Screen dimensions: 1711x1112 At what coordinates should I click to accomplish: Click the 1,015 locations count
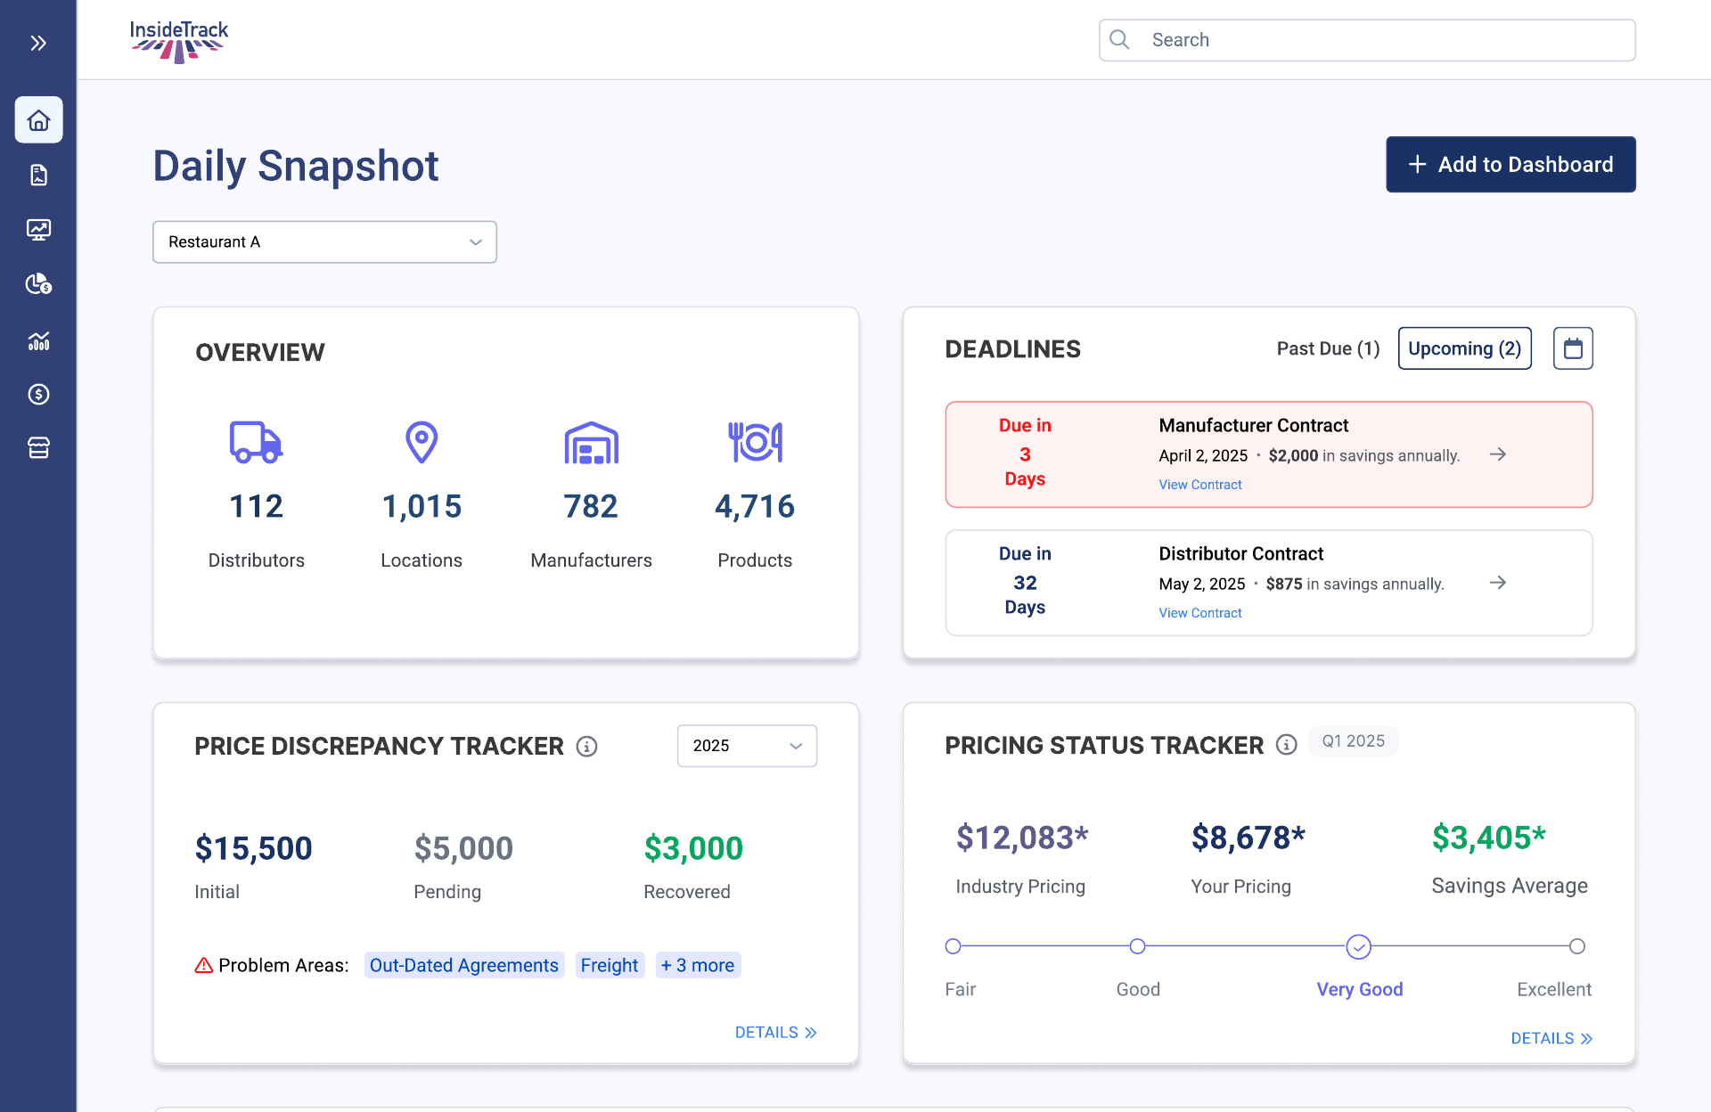[x=422, y=506]
